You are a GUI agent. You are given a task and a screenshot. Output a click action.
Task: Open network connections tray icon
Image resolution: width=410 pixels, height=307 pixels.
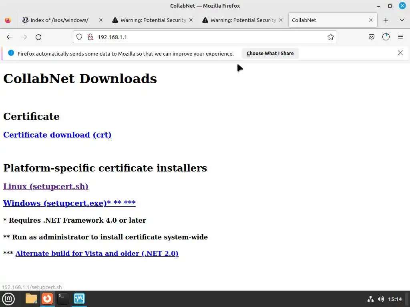[370, 299]
